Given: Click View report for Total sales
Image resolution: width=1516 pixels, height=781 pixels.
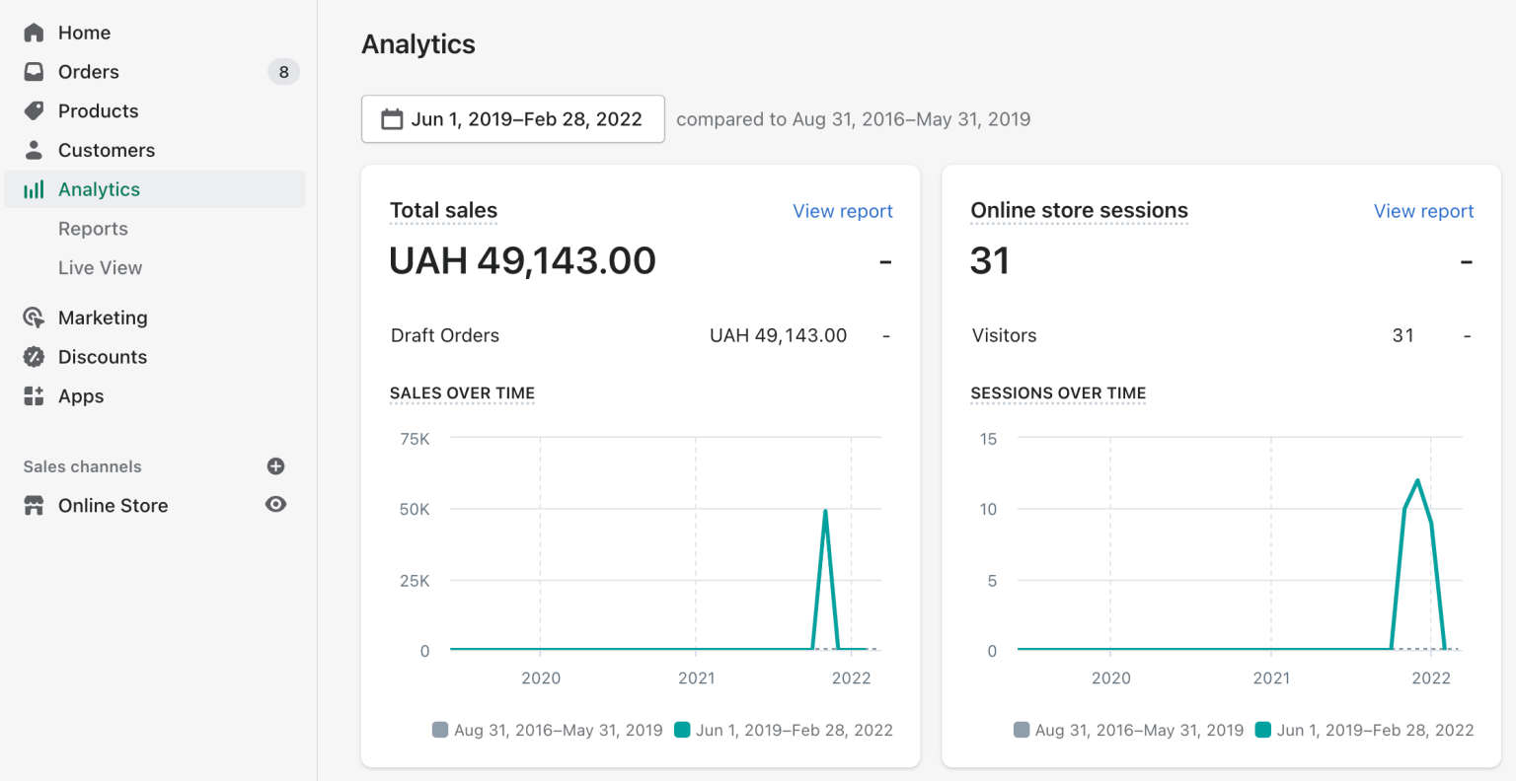Looking at the screenshot, I should coord(842,210).
